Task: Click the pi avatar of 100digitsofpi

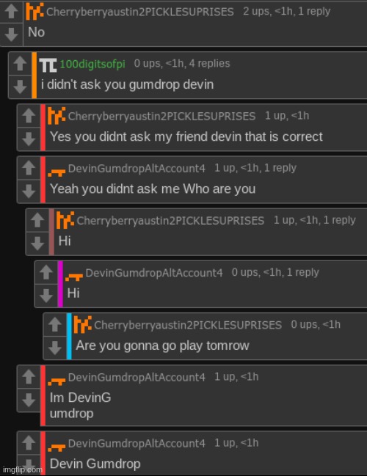Action: pos(48,65)
